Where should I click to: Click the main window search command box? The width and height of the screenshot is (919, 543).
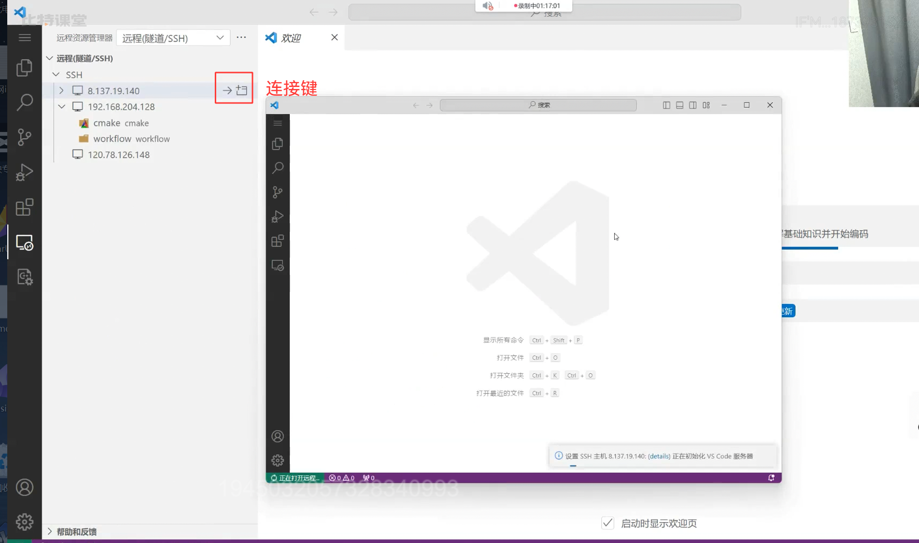(545, 12)
